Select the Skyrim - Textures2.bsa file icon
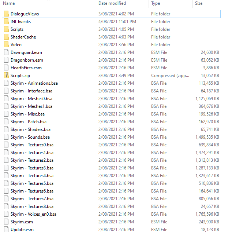This screenshot has width=247, height=234. 6,160
